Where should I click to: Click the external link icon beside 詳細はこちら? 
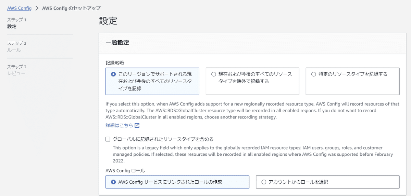[137, 126]
